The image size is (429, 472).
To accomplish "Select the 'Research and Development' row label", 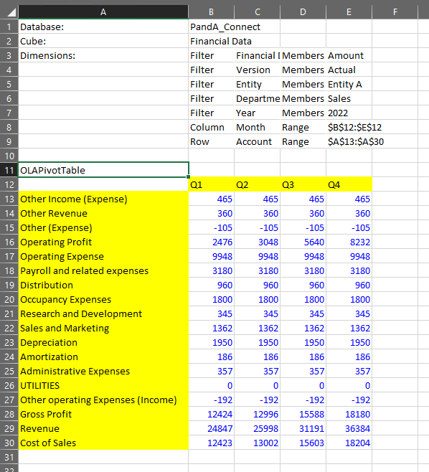I will click(x=103, y=313).
